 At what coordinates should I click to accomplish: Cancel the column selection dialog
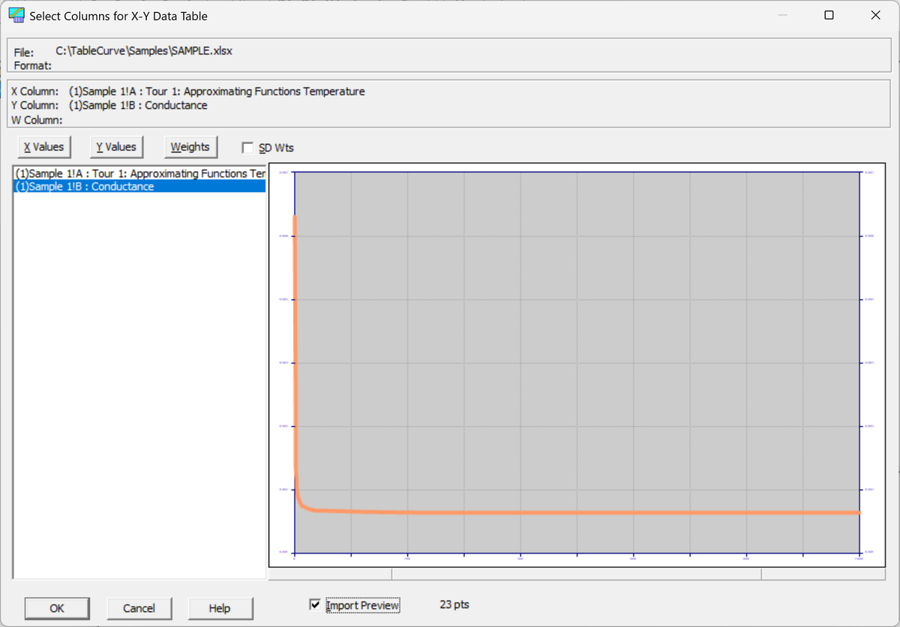[139, 608]
